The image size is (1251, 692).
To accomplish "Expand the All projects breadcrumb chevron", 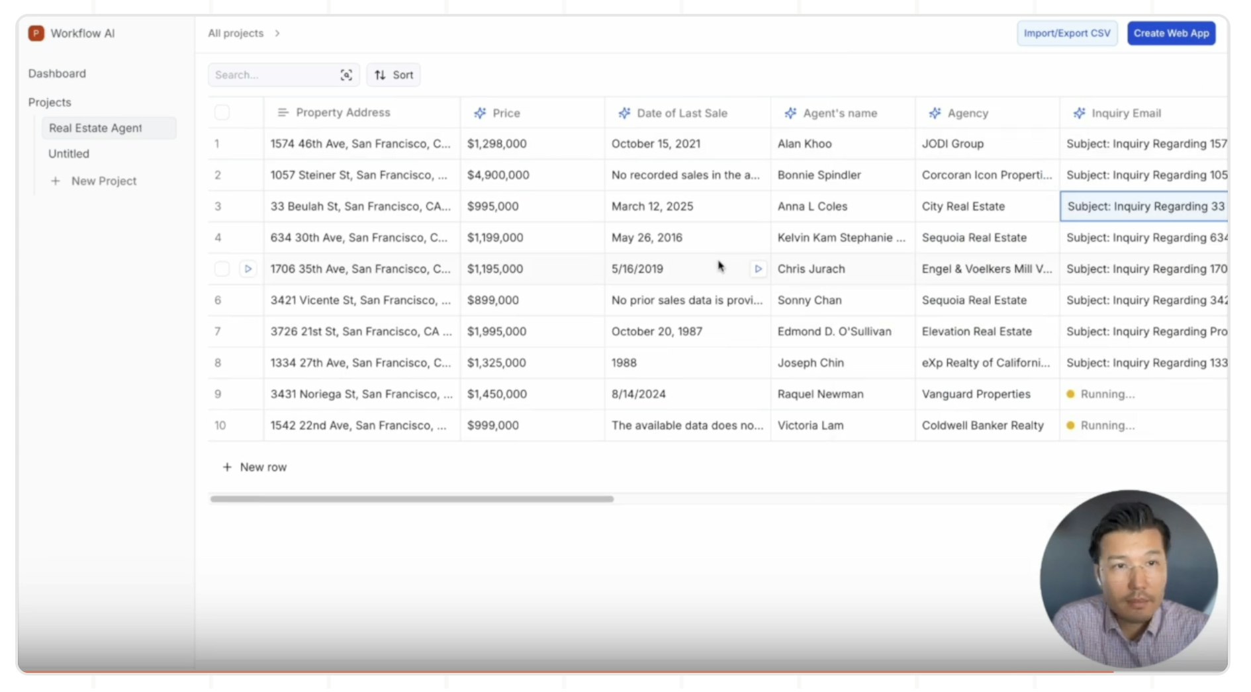I will tap(277, 33).
